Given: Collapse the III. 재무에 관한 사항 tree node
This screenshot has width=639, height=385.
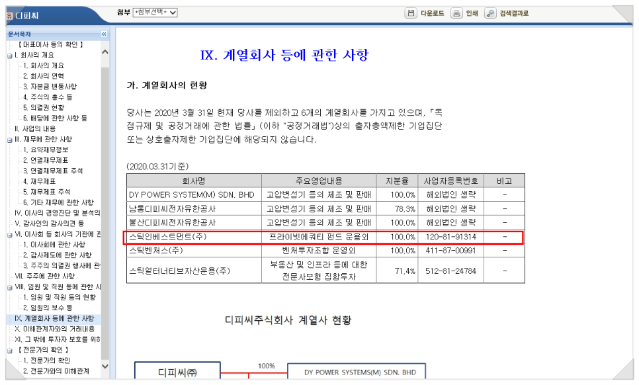Looking at the screenshot, I should (10, 140).
